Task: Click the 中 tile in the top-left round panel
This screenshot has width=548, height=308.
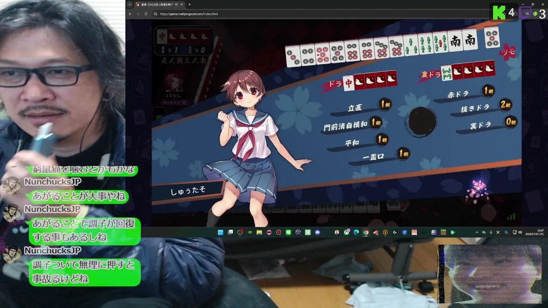Action: point(162,36)
